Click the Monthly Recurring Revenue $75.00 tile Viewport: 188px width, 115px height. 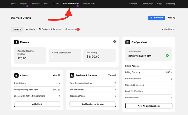pos(30,55)
